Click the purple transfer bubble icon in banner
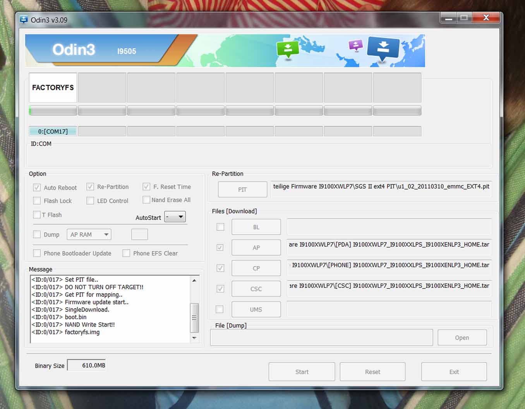This screenshot has width=525, height=409. (355, 45)
